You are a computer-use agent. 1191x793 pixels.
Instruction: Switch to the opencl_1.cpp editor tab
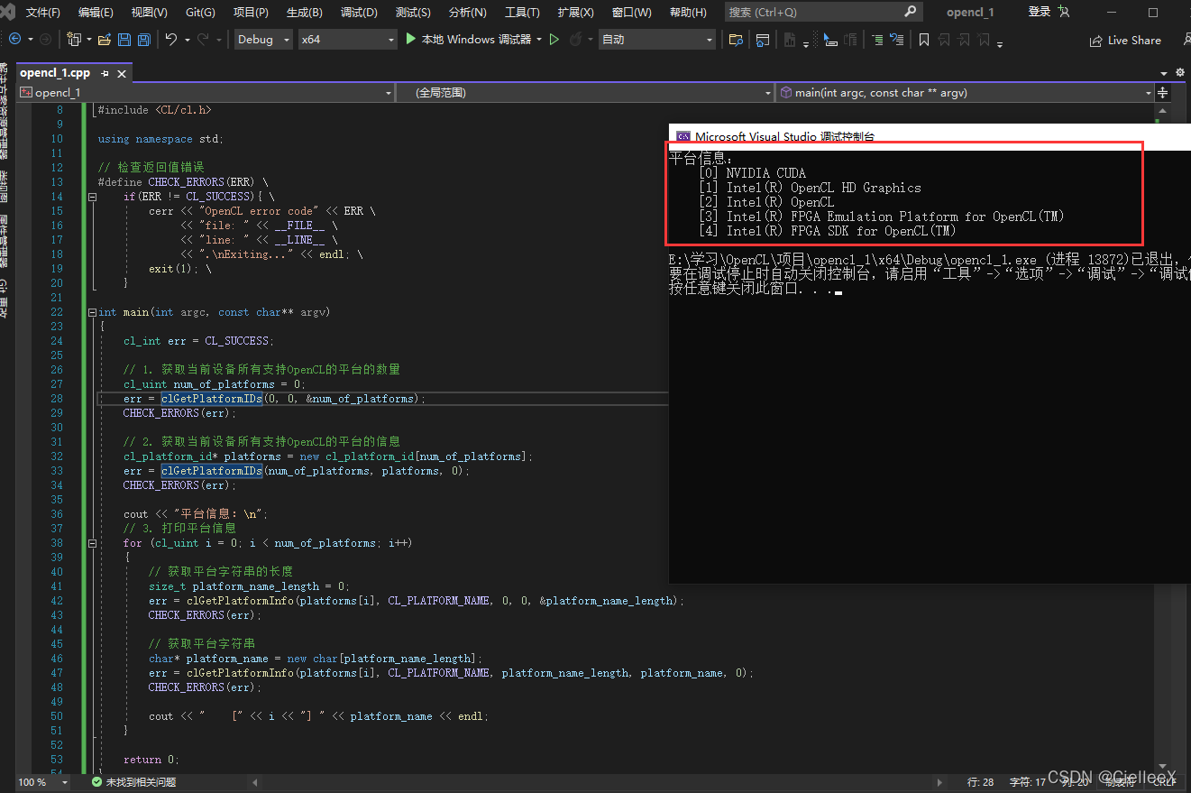pyautogui.click(x=55, y=73)
